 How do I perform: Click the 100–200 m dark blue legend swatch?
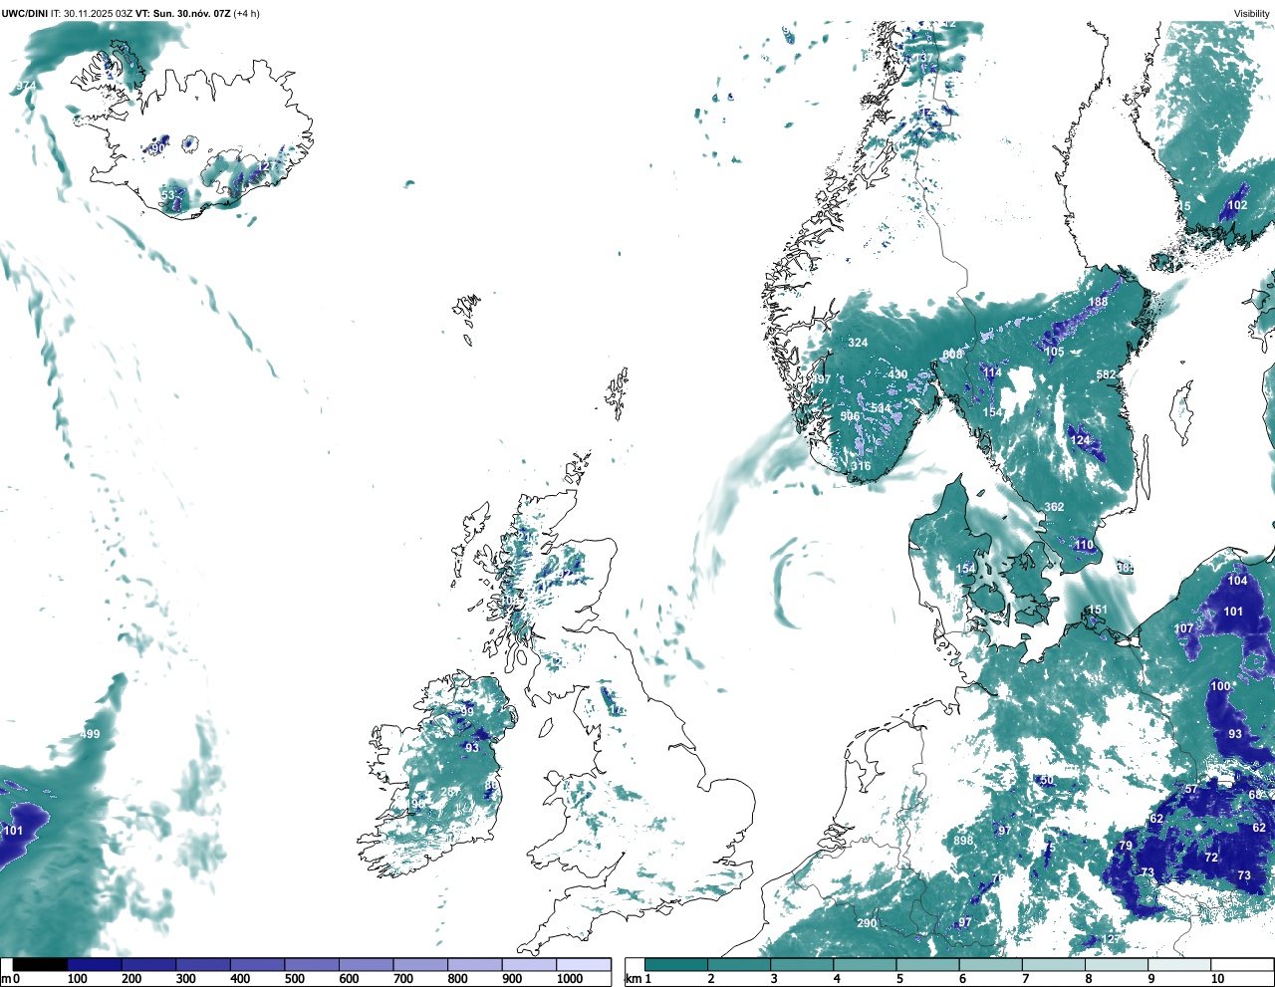[x=94, y=964]
